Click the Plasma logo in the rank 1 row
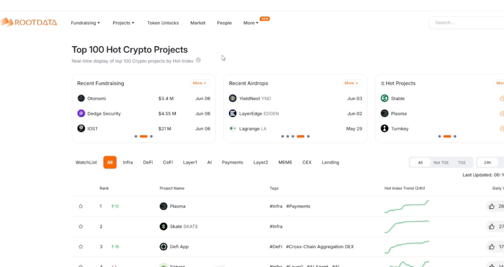The width and height of the screenshot is (504, 267). click(x=163, y=206)
